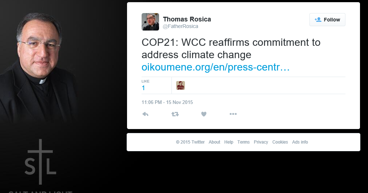Screen dimensions: 368x193
Task: Click the add-person icon in the Follow button
Action: click(318, 20)
